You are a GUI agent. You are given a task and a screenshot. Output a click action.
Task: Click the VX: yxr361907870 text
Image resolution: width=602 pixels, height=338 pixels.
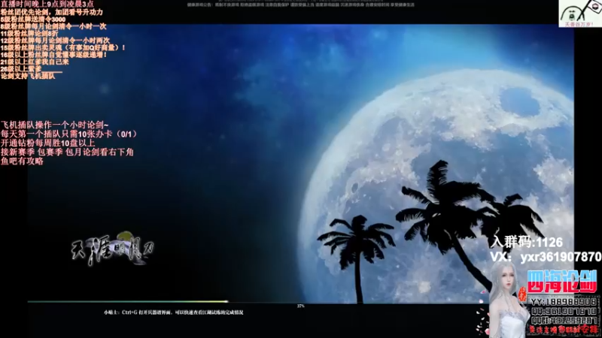(546, 257)
